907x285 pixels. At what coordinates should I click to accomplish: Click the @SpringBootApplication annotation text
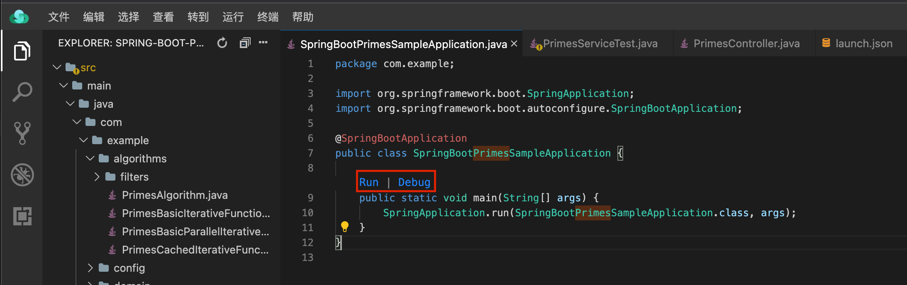coord(401,138)
